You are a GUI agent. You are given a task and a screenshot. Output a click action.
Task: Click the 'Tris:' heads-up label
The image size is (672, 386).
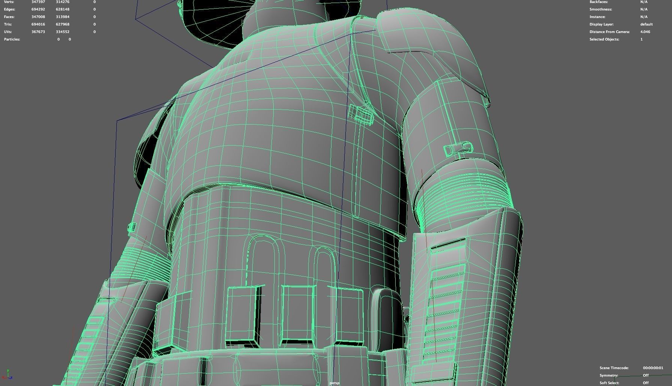click(8, 24)
